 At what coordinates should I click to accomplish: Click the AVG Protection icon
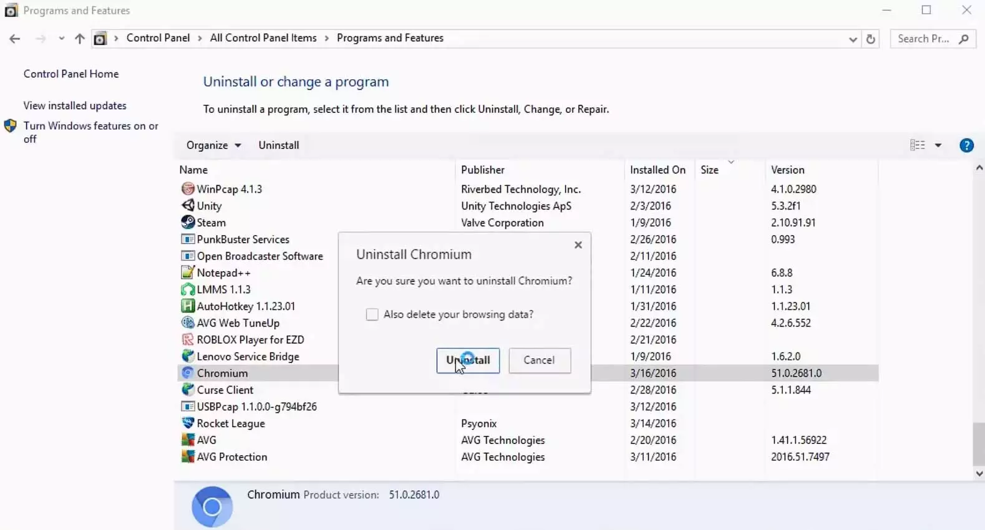(187, 457)
